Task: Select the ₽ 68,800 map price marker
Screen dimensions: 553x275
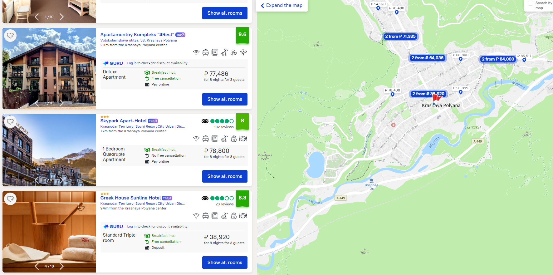Action: pyautogui.click(x=461, y=57)
